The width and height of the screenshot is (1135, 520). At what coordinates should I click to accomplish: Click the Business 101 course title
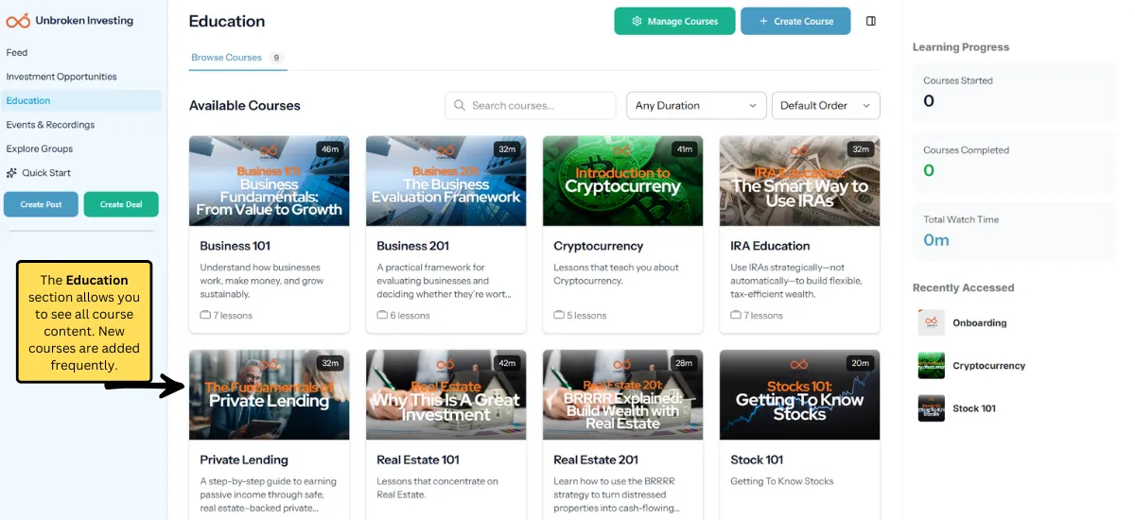pyautogui.click(x=236, y=246)
